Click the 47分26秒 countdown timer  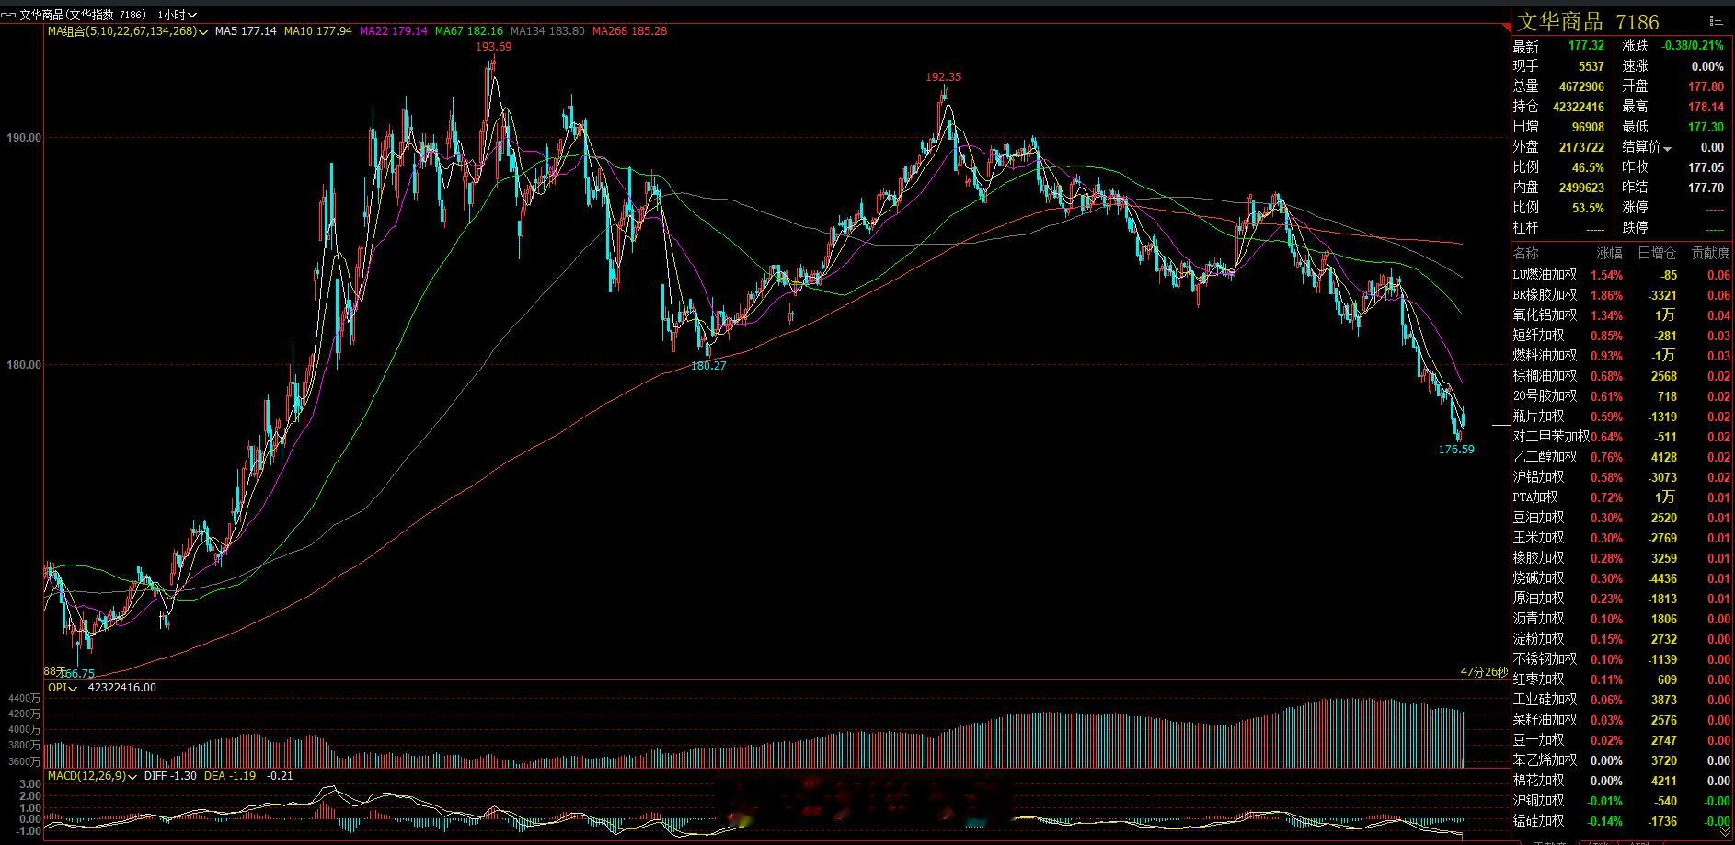click(x=1484, y=672)
